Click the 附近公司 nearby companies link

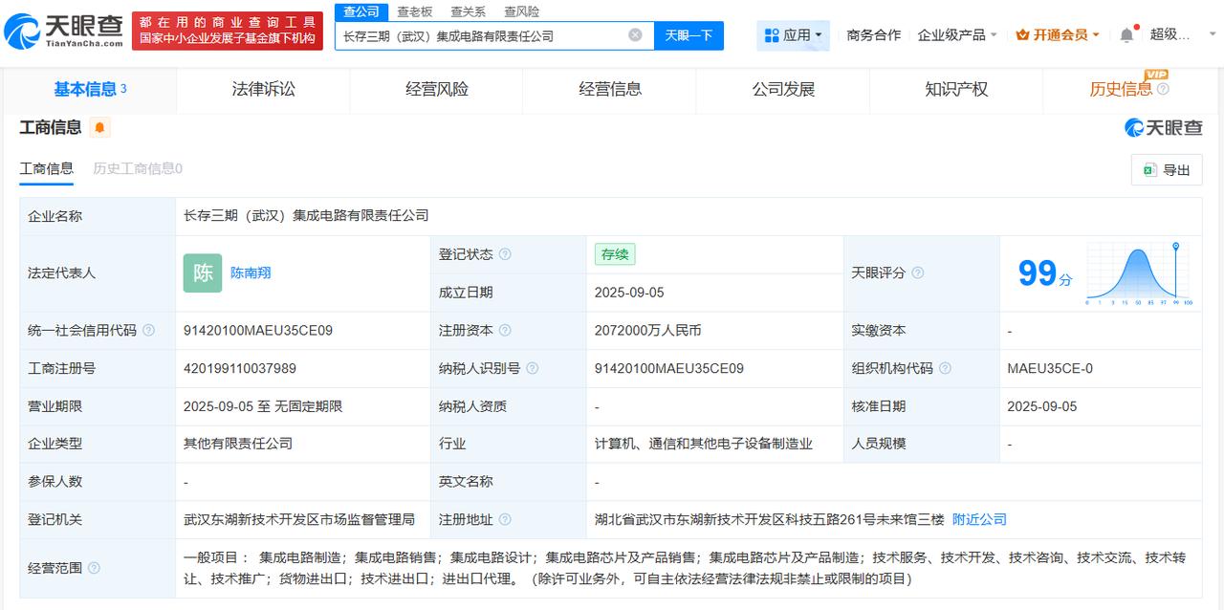pyautogui.click(x=979, y=519)
